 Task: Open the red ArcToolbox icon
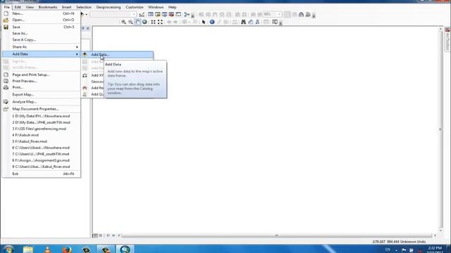[x=171, y=14]
